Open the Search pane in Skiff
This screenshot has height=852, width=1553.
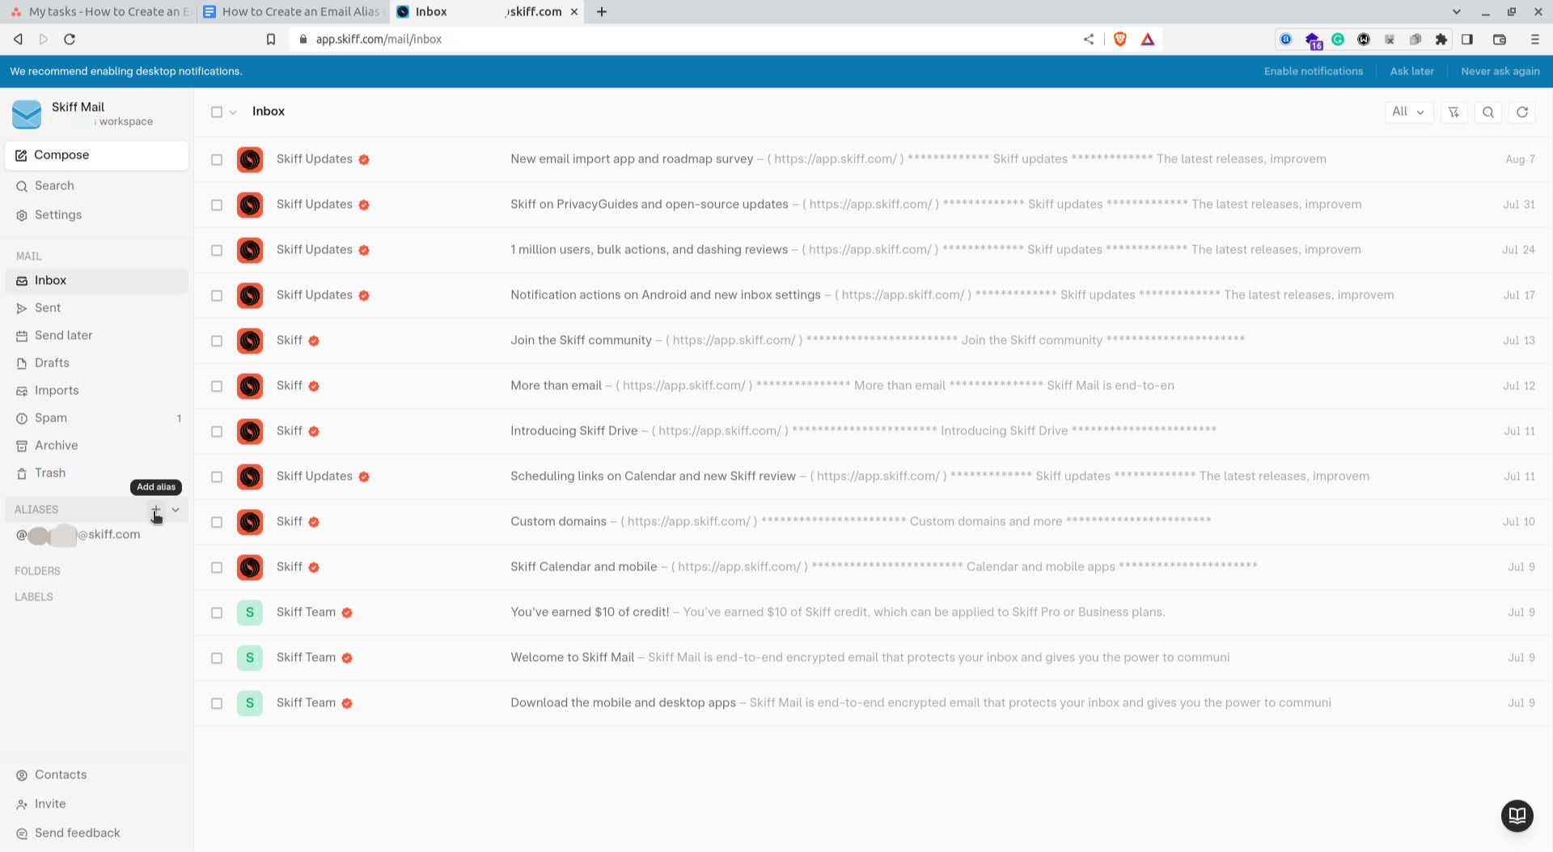pyautogui.click(x=54, y=185)
